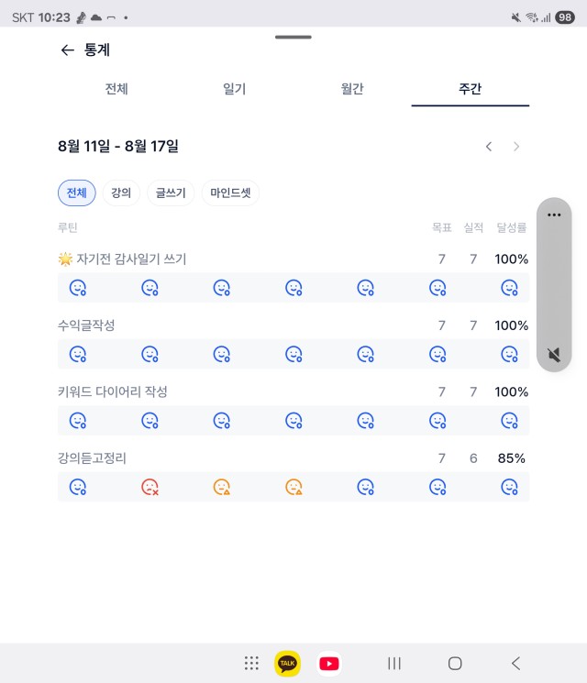Go to previous week with left chevron
This screenshot has height=683, width=587.
coord(489,147)
